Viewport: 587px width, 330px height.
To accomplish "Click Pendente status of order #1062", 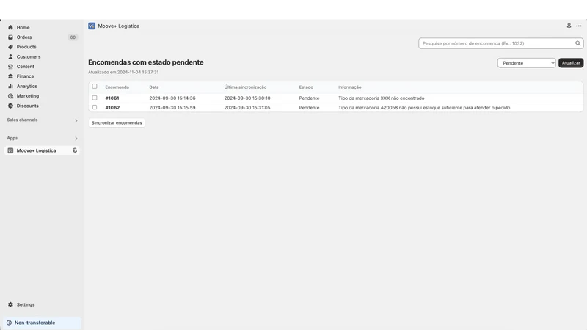I will click(309, 107).
